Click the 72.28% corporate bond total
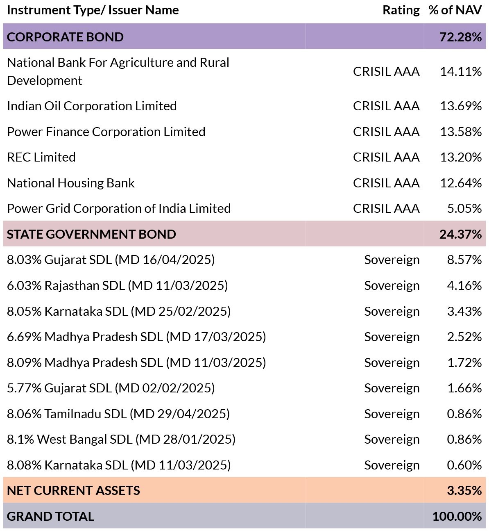This screenshot has width=489, height=531. click(x=460, y=37)
